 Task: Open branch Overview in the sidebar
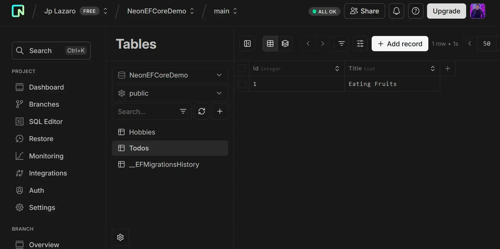pos(37,245)
